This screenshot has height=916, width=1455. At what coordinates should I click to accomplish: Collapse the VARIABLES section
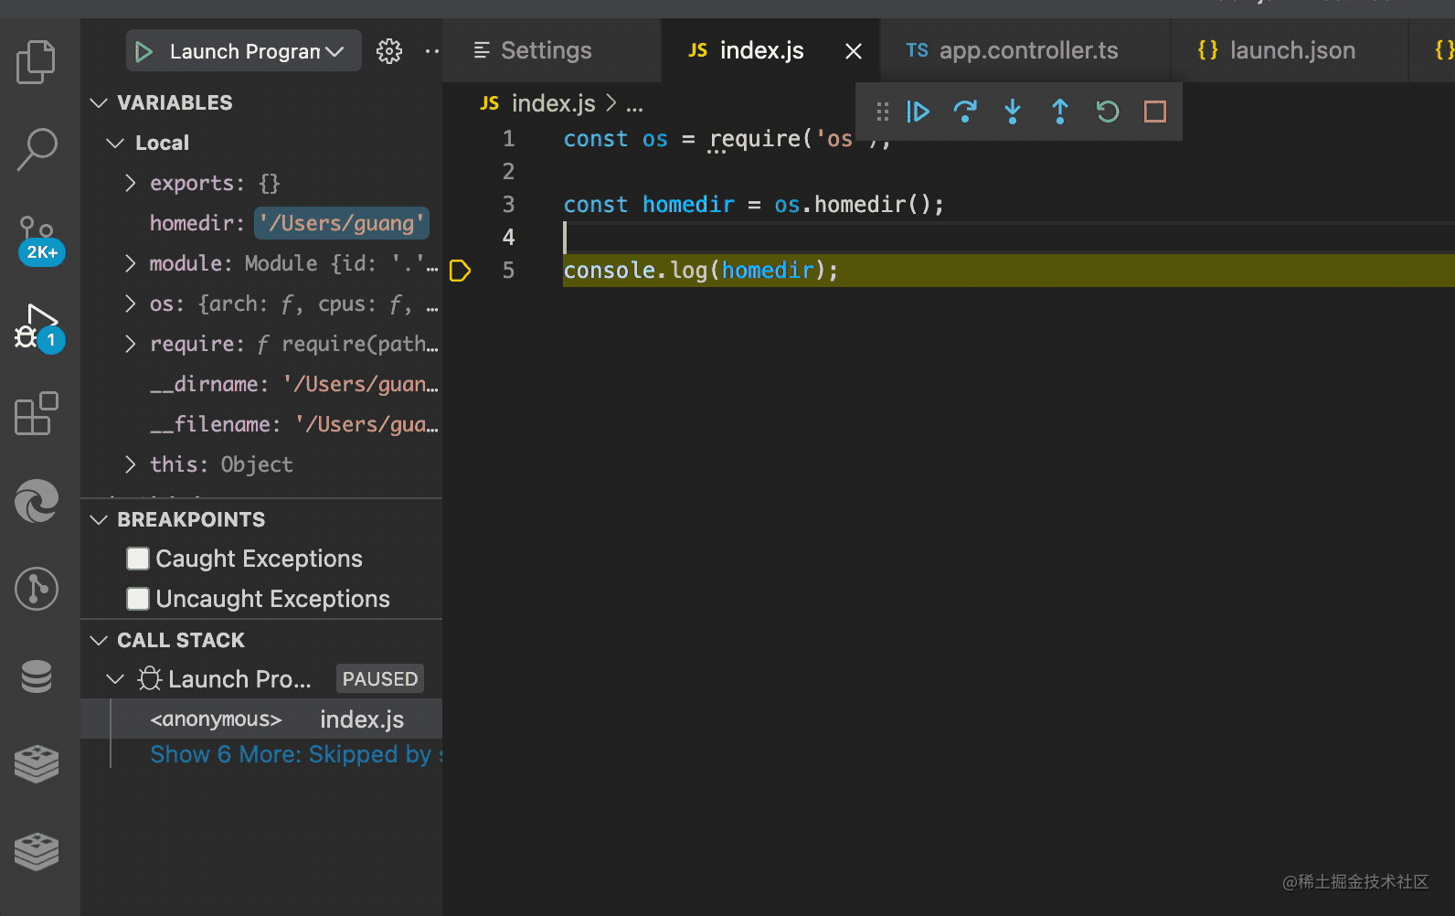pyautogui.click(x=99, y=102)
